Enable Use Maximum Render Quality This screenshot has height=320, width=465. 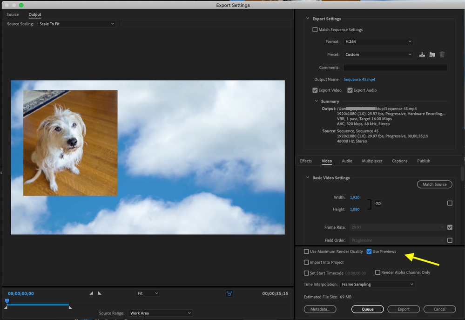pos(306,251)
